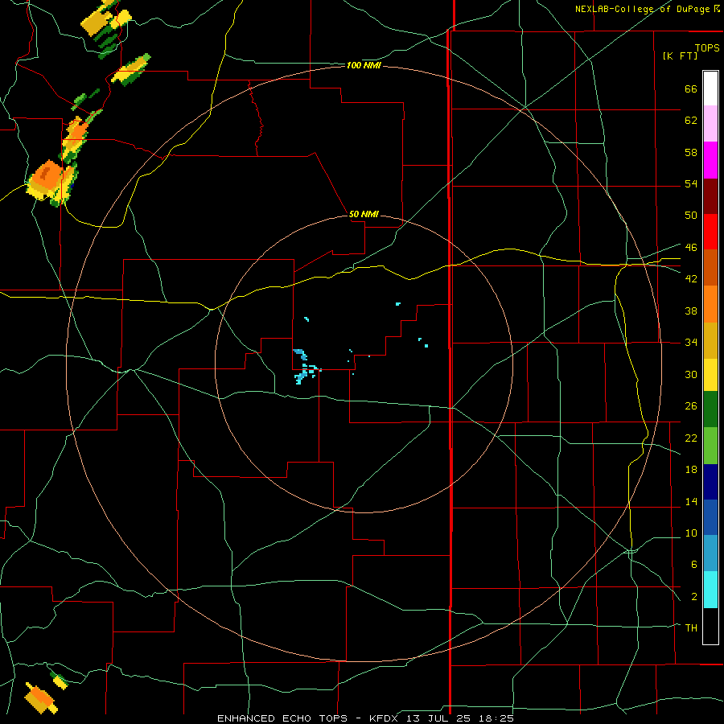
Task: Click the 42 legend value
Action: pyautogui.click(x=691, y=279)
